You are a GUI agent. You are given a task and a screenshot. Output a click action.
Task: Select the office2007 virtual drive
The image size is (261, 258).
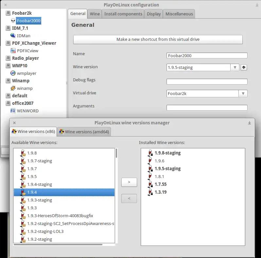pos(23,103)
